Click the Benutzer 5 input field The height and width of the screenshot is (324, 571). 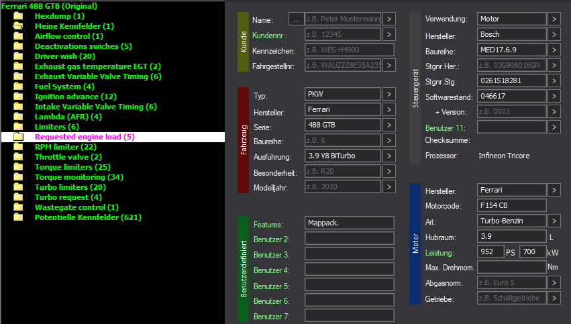click(349, 284)
